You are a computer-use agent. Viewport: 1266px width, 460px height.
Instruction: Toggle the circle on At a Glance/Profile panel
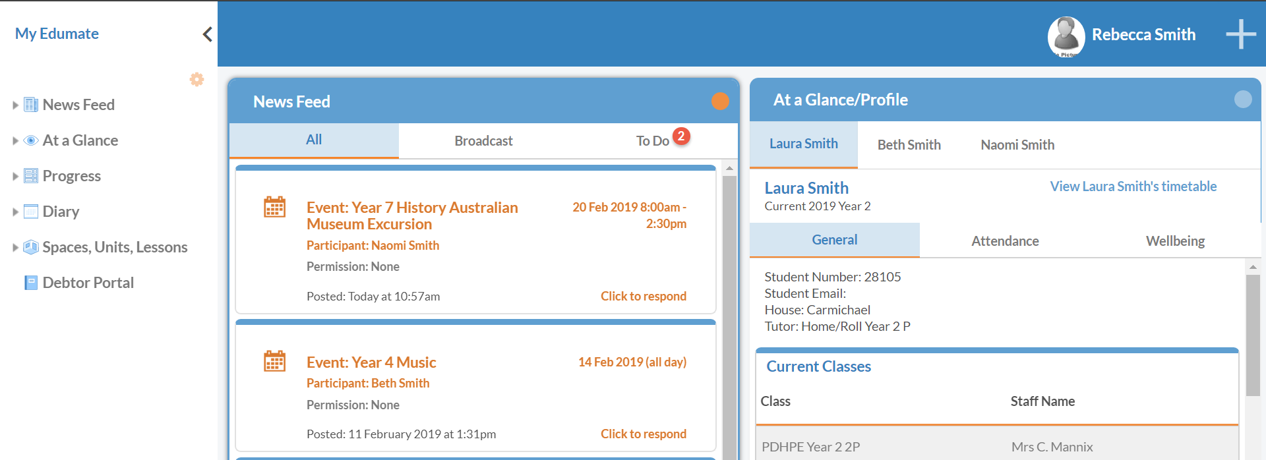pyautogui.click(x=1242, y=100)
